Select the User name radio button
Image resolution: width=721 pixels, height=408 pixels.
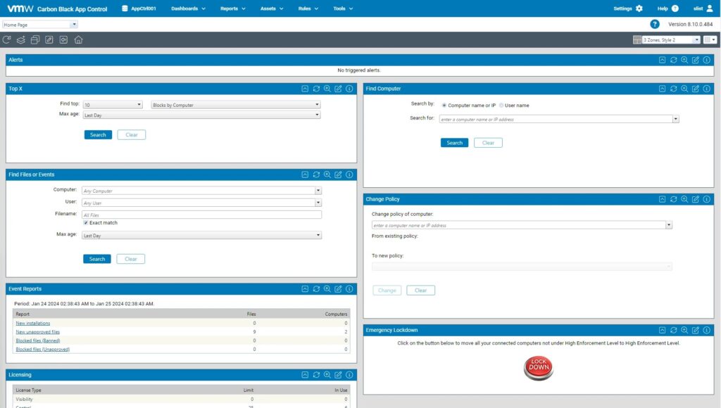501,106
